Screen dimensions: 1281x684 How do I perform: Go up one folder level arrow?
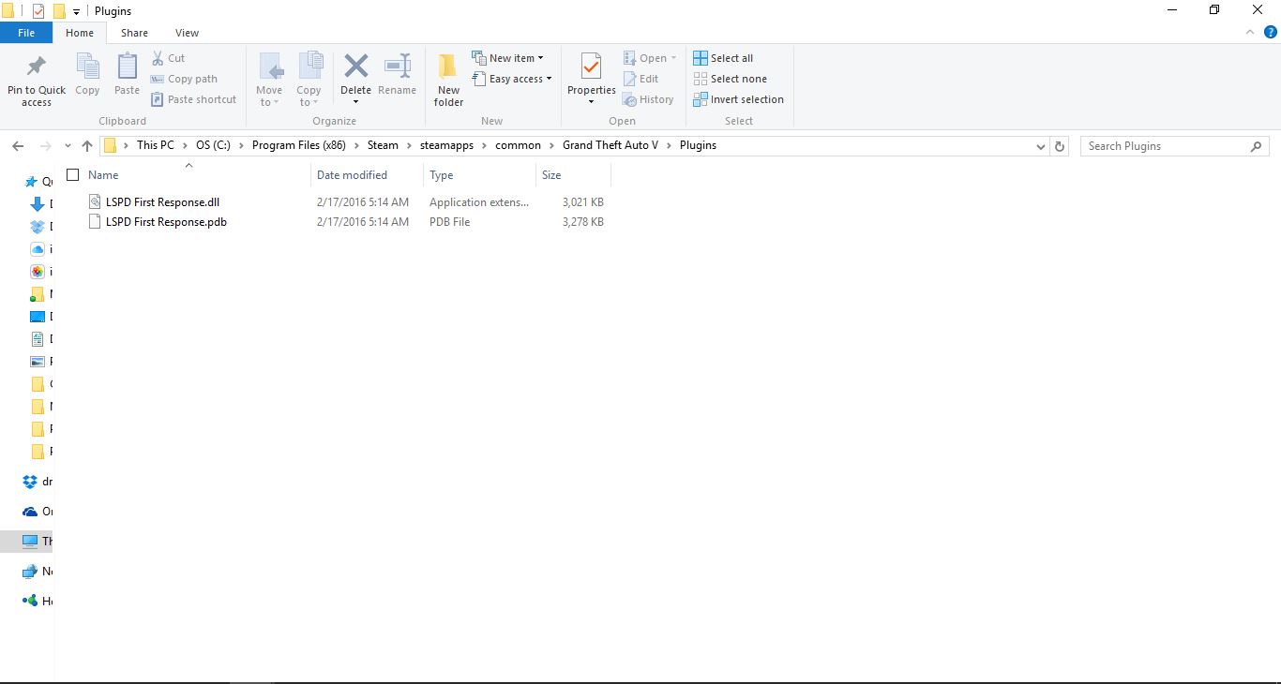(87, 146)
